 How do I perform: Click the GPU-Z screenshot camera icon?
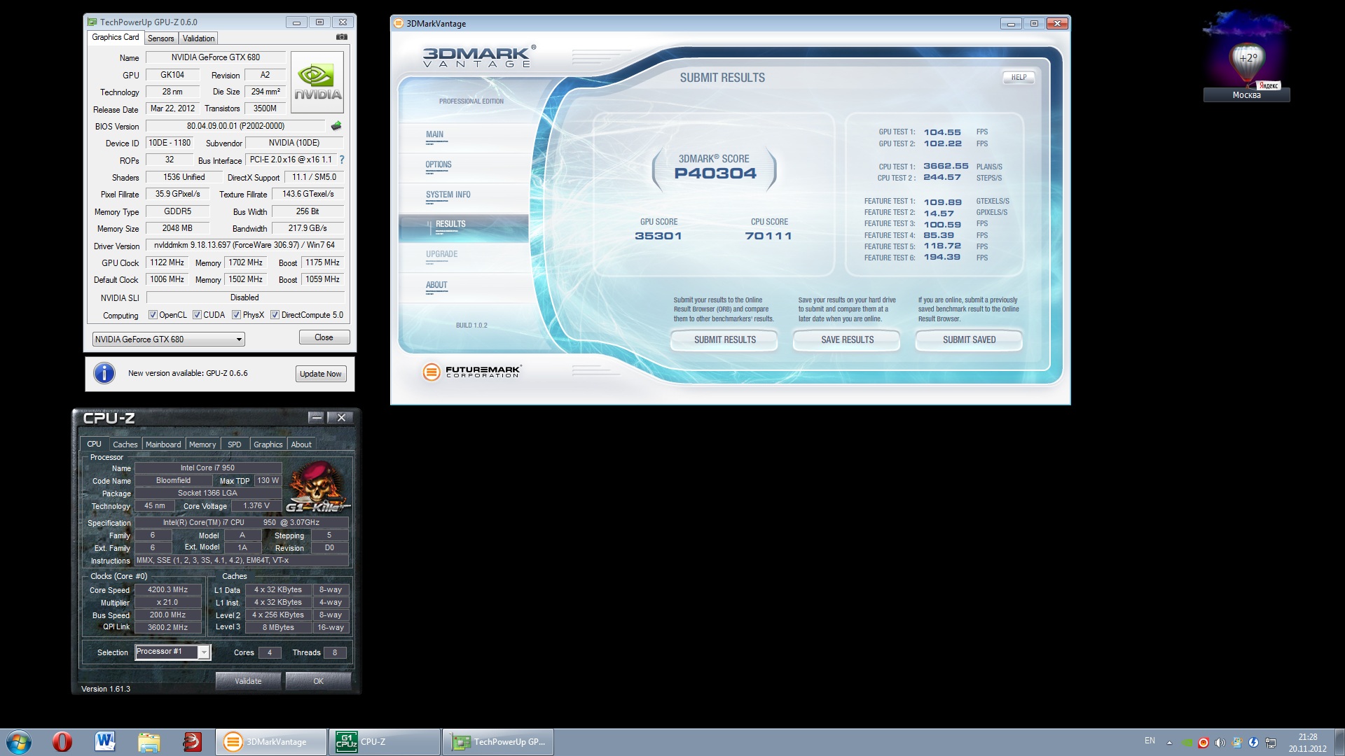pyautogui.click(x=342, y=37)
